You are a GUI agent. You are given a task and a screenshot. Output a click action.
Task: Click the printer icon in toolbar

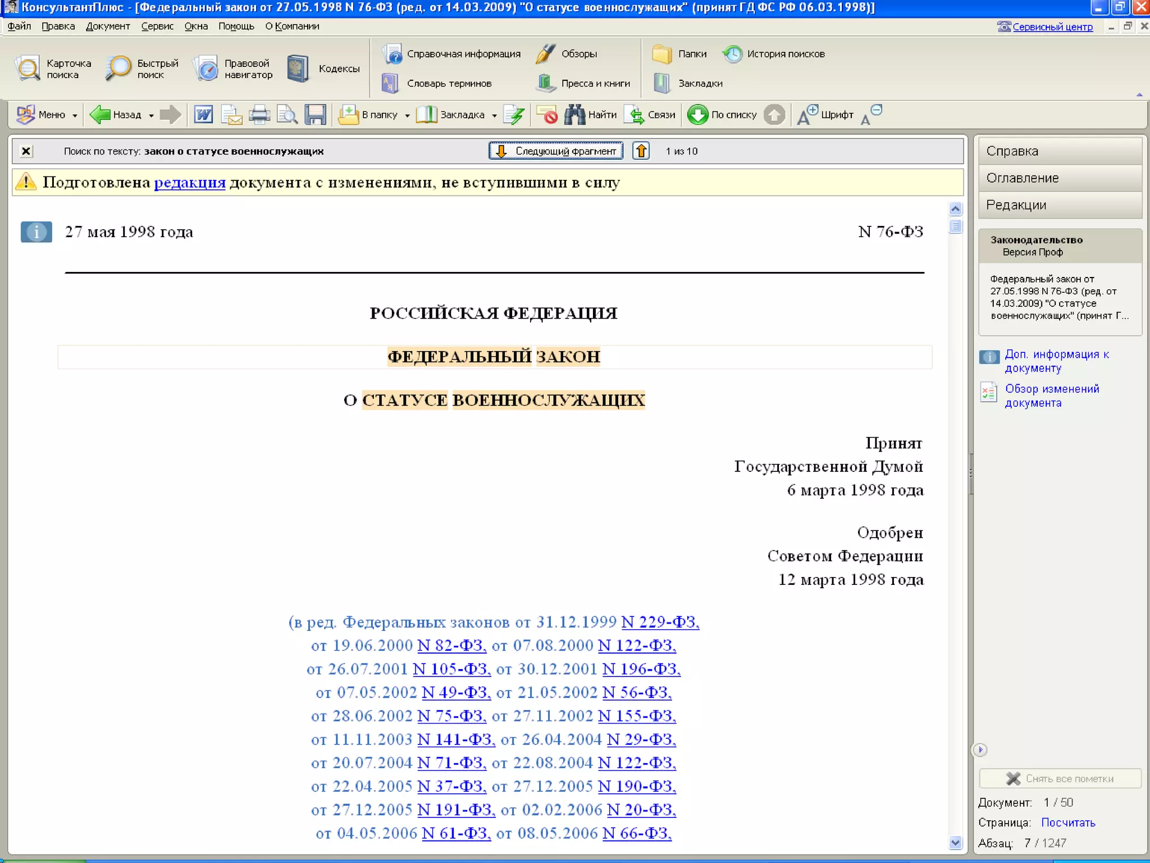click(259, 115)
